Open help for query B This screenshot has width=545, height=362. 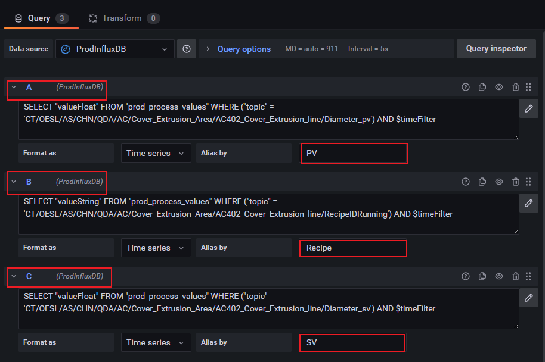point(466,182)
